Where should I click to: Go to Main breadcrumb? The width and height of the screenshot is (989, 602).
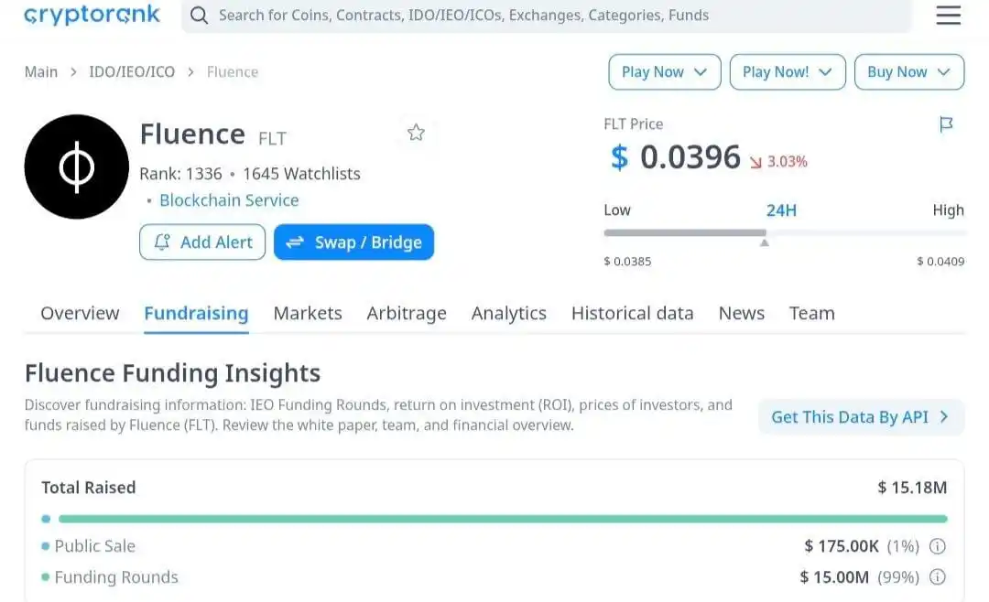[41, 72]
